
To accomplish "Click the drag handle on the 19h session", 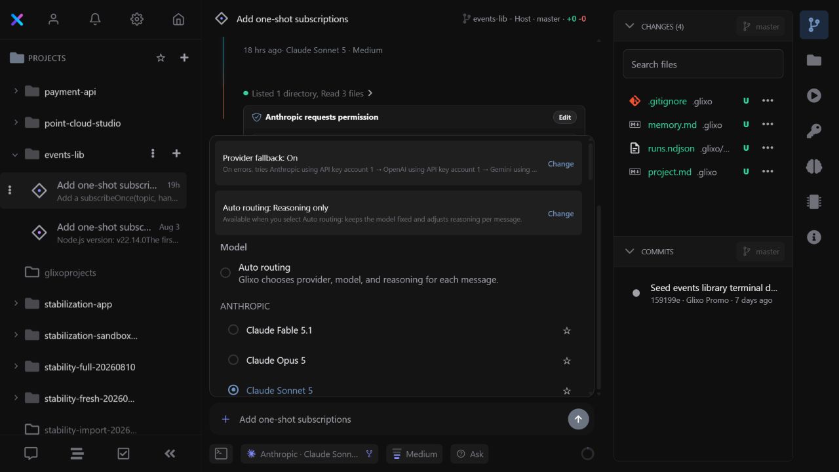I will [x=10, y=190].
